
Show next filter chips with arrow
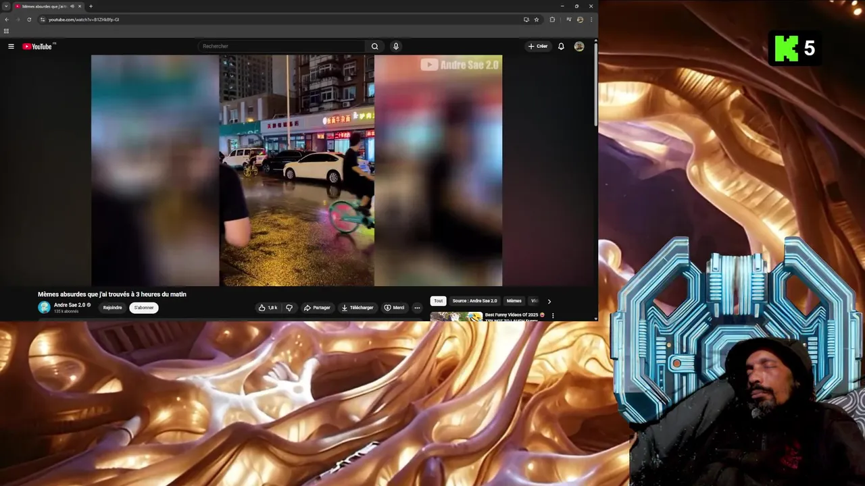pyautogui.click(x=549, y=301)
